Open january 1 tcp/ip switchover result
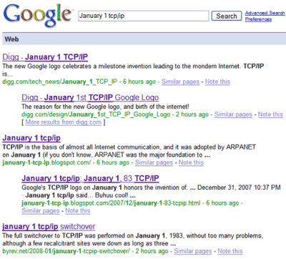 [49, 226]
